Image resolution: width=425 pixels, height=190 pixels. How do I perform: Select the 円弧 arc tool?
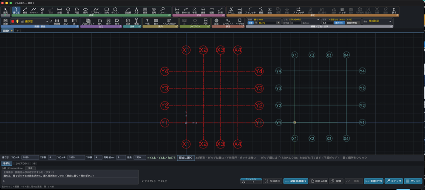click(76, 10)
